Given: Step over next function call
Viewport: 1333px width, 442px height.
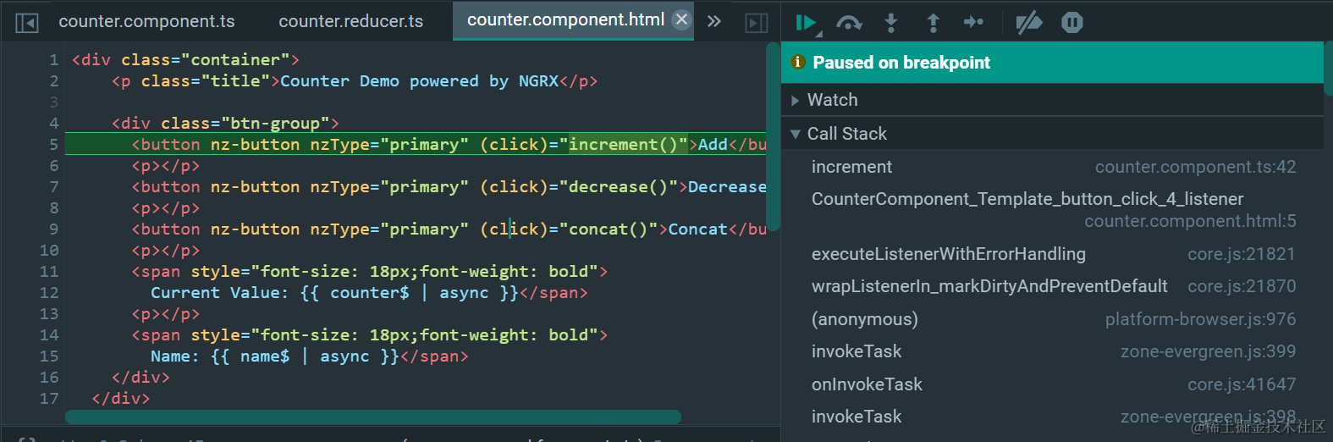Looking at the screenshot, I should click(849, 23).
